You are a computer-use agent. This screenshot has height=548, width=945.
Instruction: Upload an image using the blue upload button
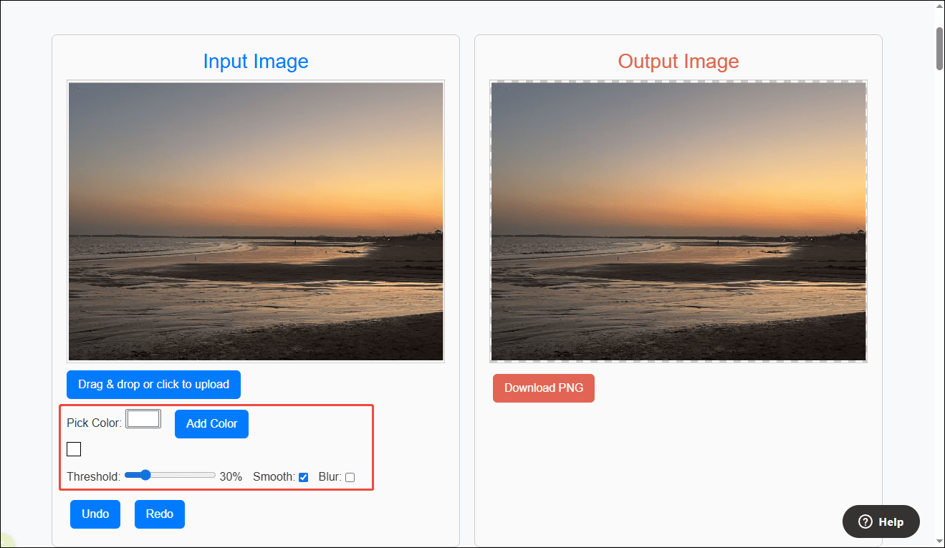[x=153, y=385]
